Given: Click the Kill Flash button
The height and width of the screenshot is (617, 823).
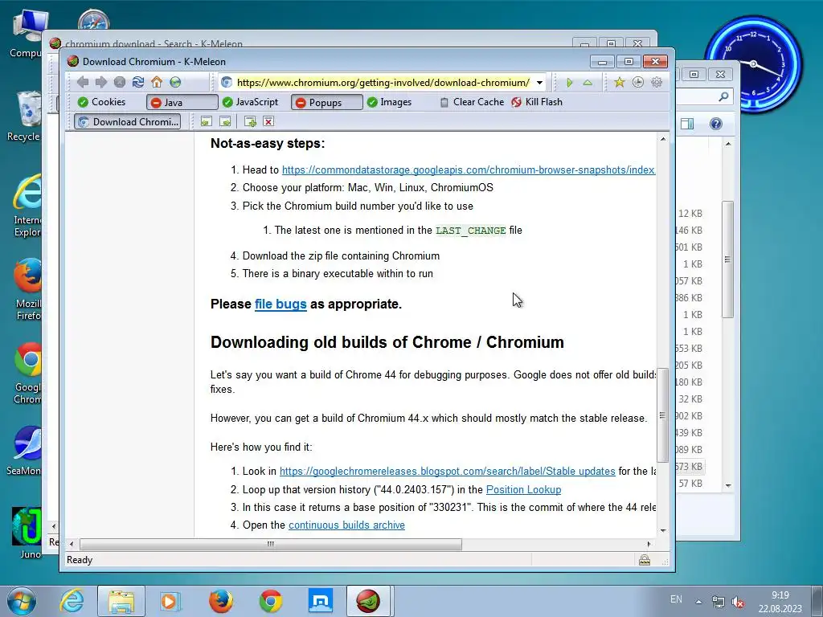Looking at the screenshot, I should (537, 102).
